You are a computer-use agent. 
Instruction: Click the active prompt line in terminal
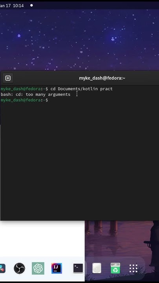[x=79, y=100]
